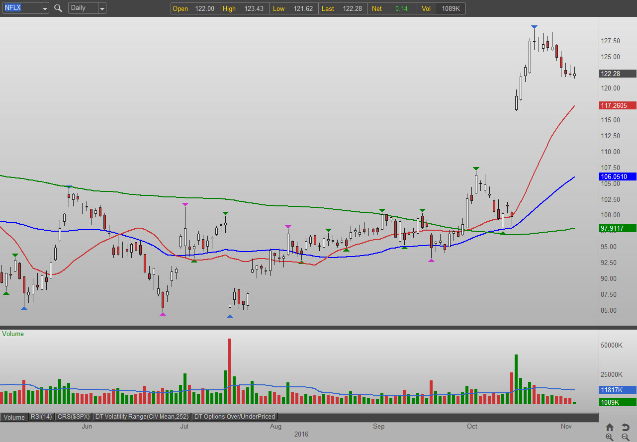637x442 pixels.
Task: Click the NFLX symbol input field
Action: point(21,8)
